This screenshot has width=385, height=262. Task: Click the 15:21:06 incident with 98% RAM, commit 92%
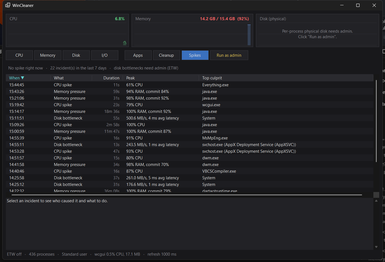click(x=190, y=98)
